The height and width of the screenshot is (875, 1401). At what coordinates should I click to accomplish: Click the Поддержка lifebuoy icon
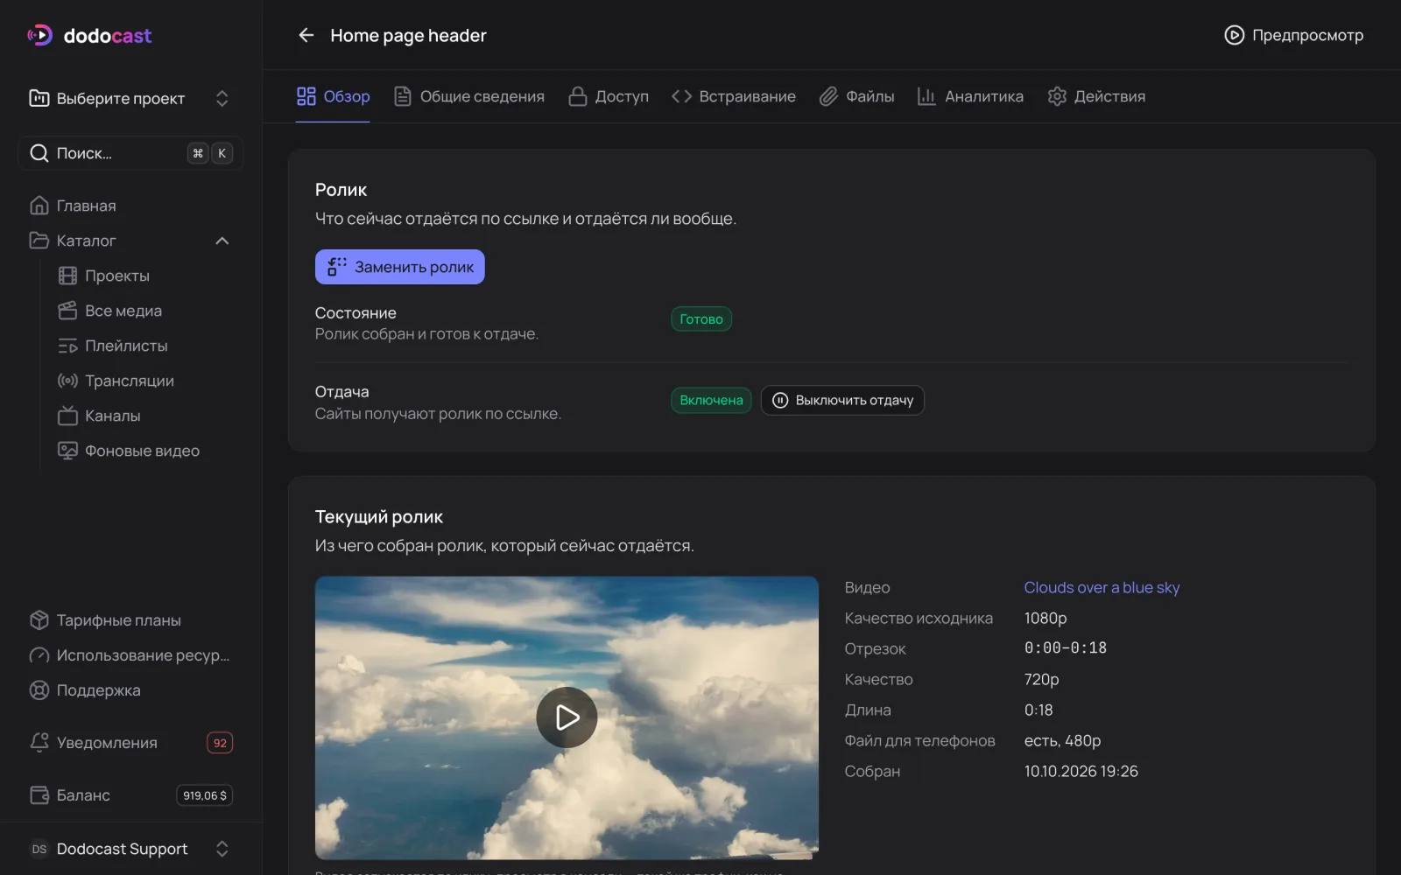(39, 690)
